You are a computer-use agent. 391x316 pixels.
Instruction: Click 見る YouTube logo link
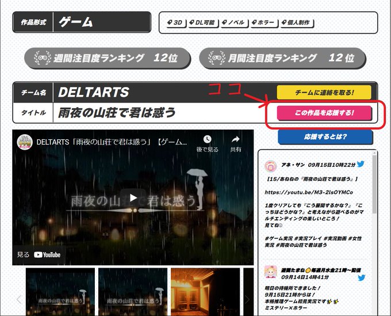coord(39,254)
